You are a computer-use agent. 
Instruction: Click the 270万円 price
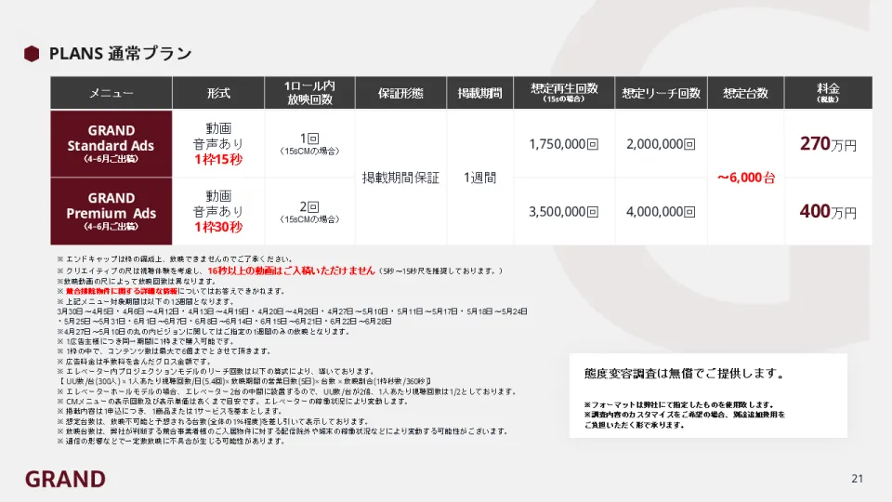(x=827, y=144)
